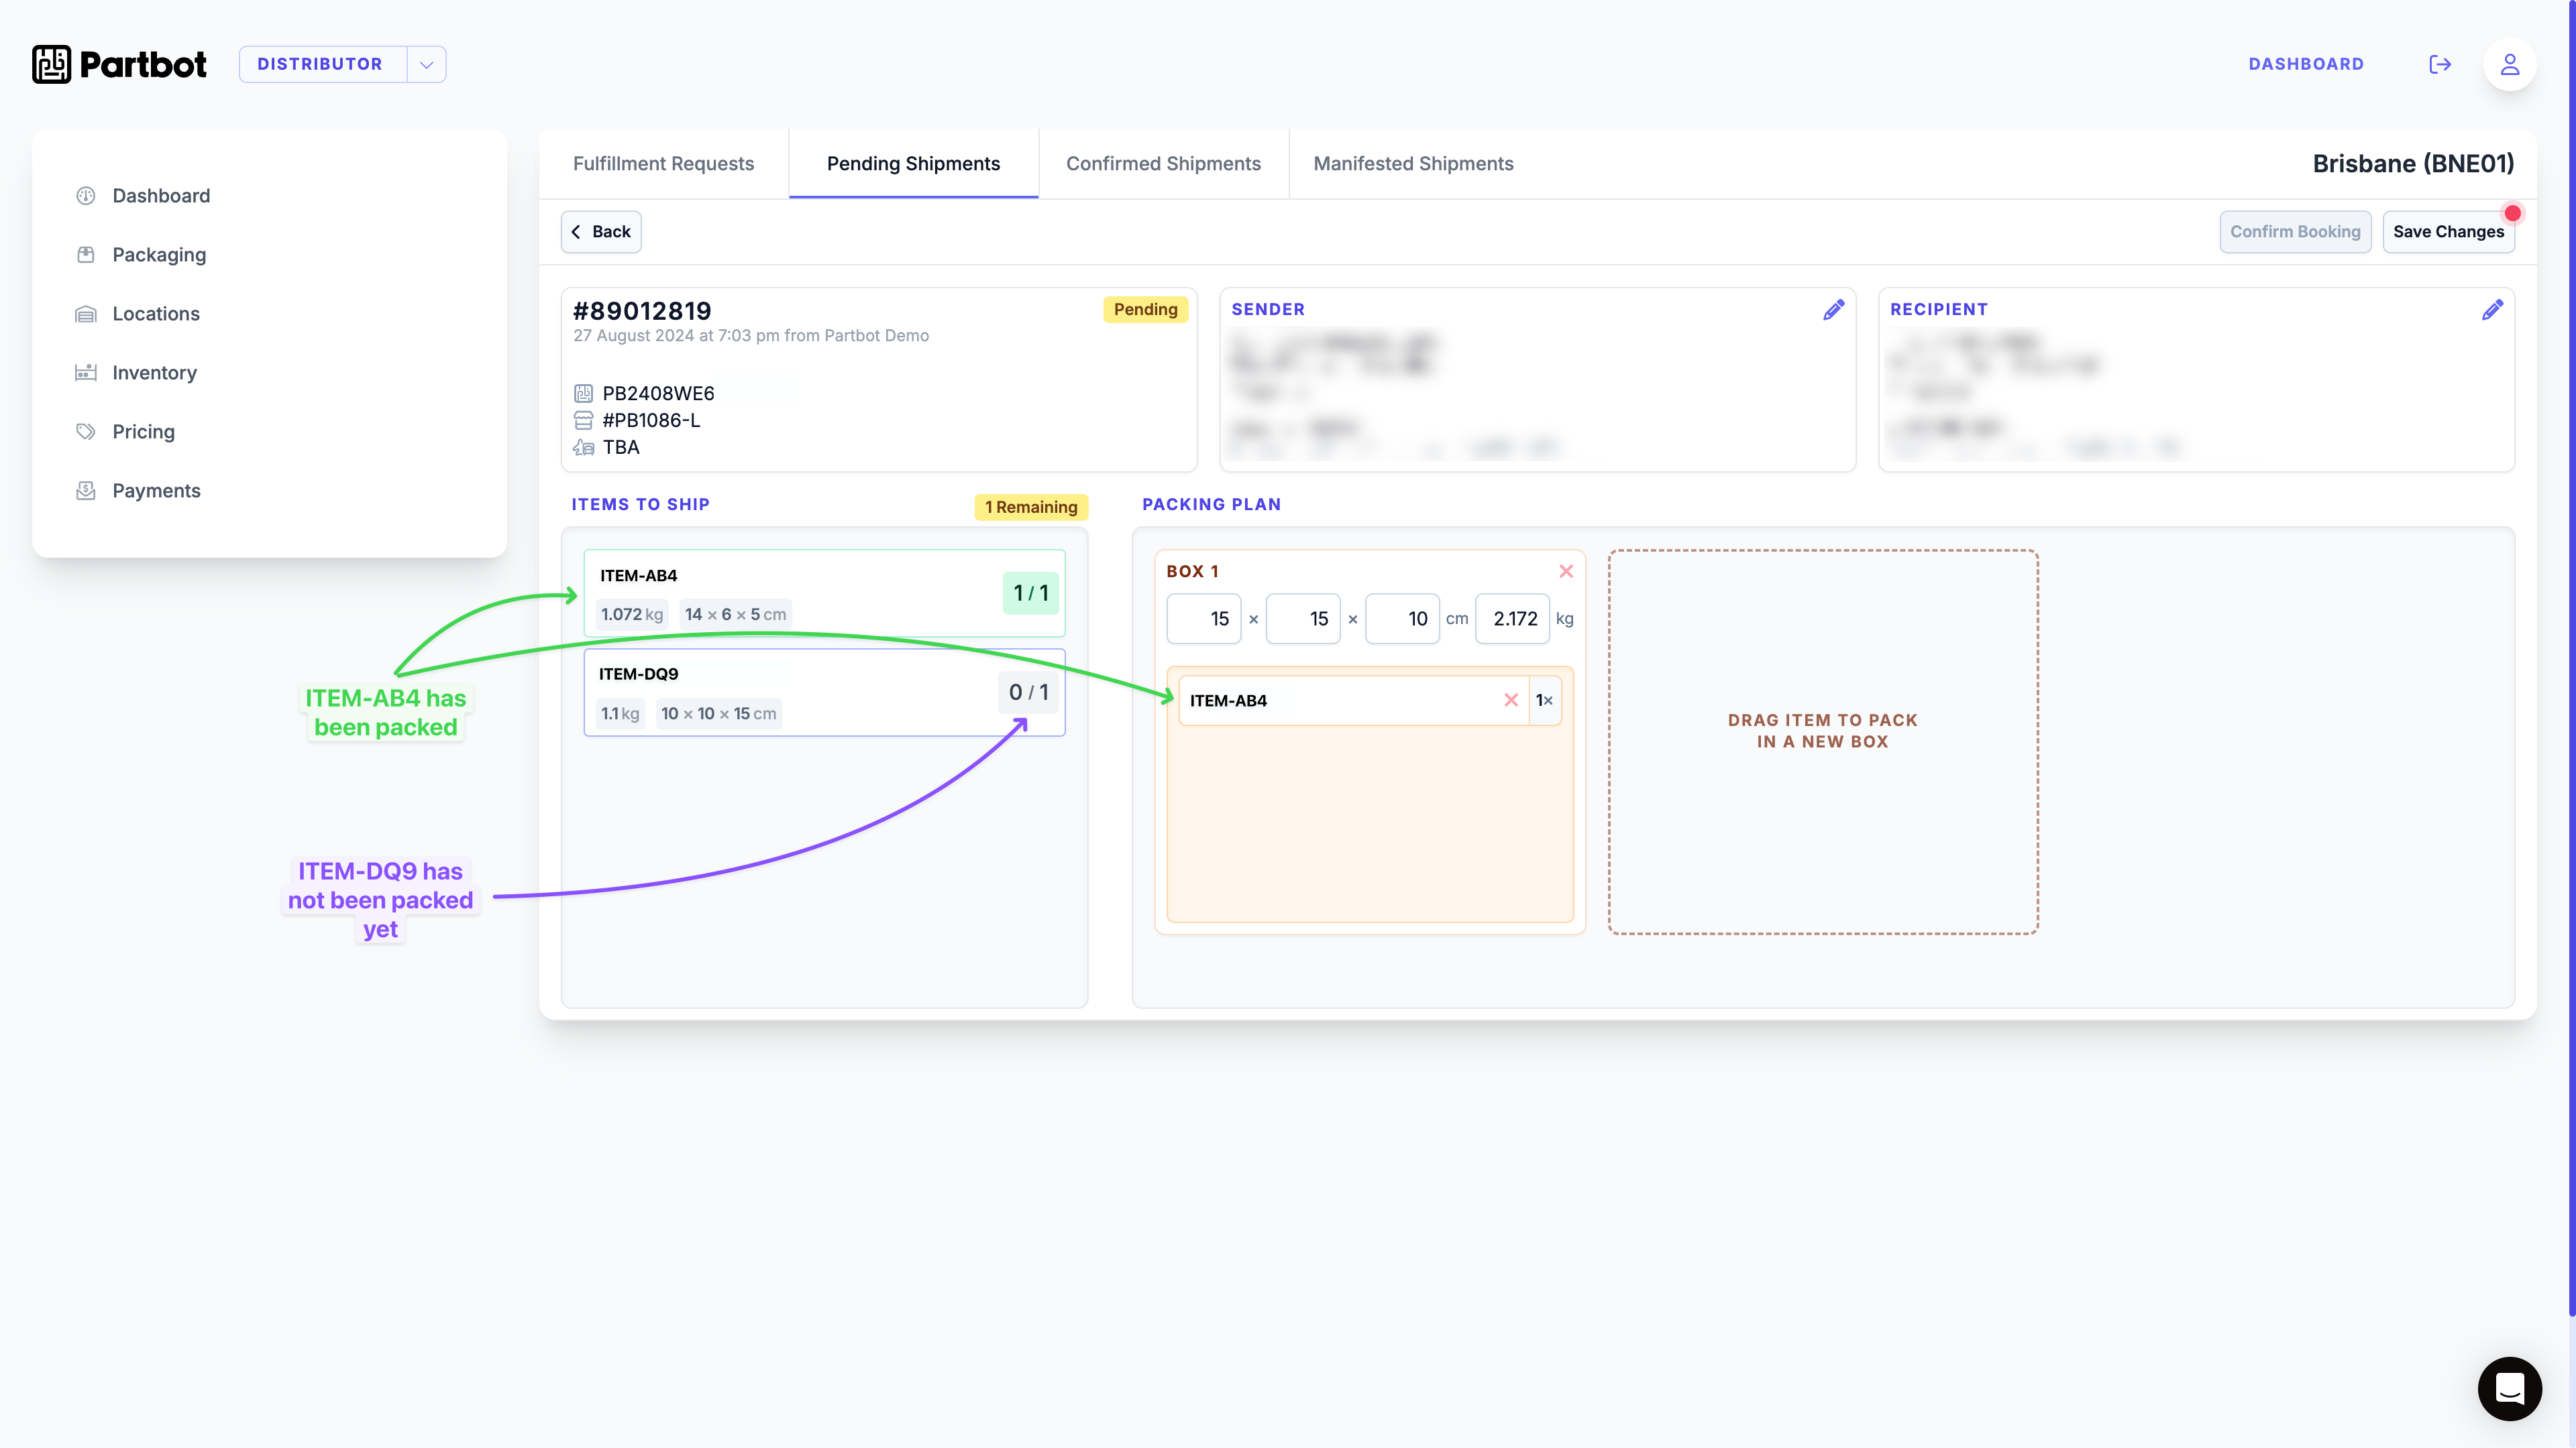Switch to Fulfillment Requests tab
Viewport: 2576px width, 1448px height.
pyautogui.click(x=663, y=164)
